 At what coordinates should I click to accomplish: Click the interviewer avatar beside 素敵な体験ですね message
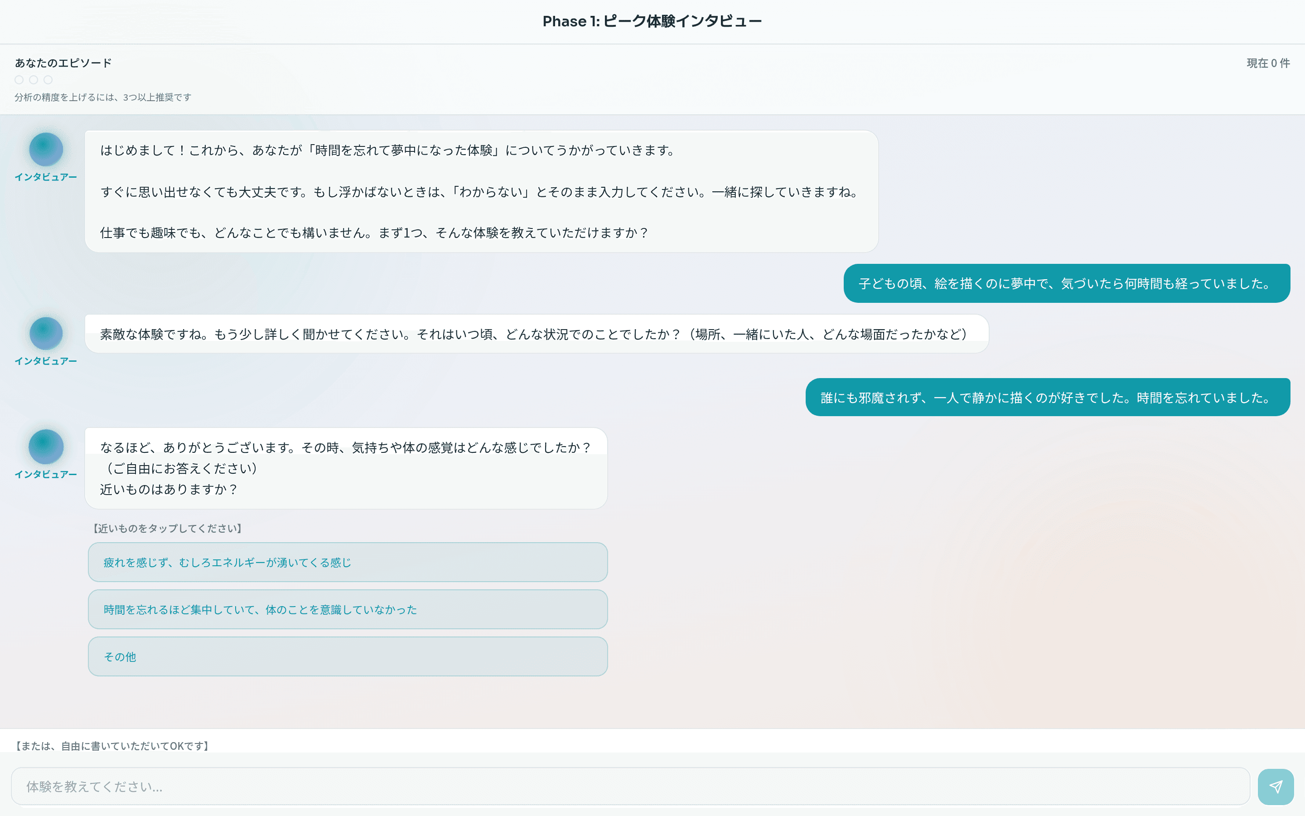coord(46,334)
